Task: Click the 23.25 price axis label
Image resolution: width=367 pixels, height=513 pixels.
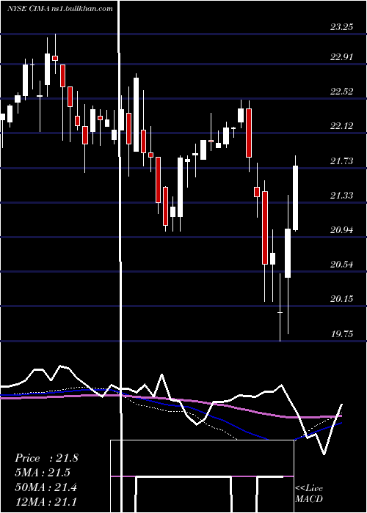Action: coord(341,27)
